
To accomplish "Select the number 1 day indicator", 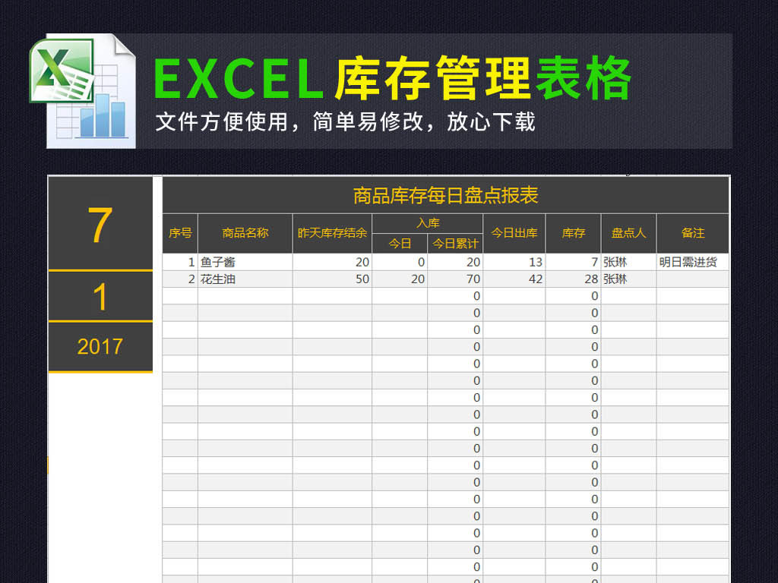I will tap(100, 295).
